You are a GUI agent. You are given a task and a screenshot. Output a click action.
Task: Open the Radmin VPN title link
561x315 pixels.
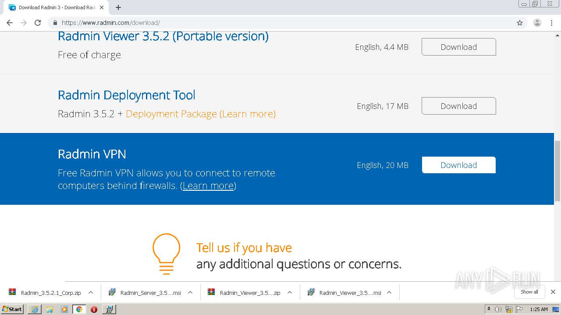(92, 154)
